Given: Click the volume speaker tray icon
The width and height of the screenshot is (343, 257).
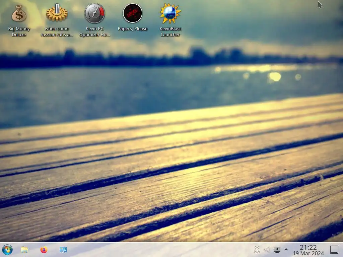Looking at the screenshot, I should (x=267, y=250).
